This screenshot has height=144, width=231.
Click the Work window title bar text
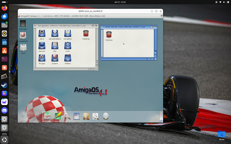coord(125,27)
